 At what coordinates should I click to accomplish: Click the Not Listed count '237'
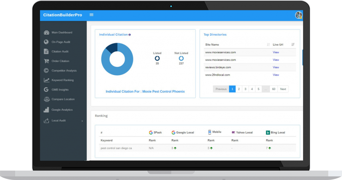click(x=181, y=64)
